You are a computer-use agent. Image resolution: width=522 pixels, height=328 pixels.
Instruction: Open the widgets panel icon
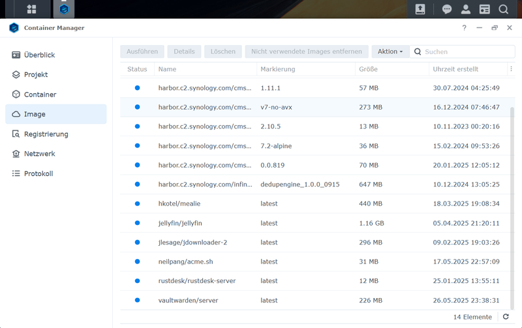click(484, 9)
